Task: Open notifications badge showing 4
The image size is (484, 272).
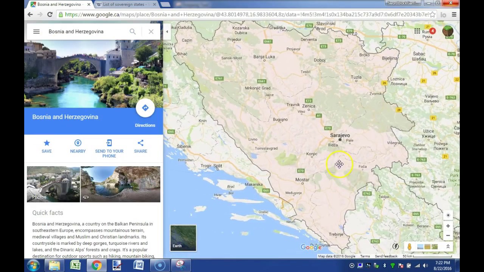Action: 432,31
